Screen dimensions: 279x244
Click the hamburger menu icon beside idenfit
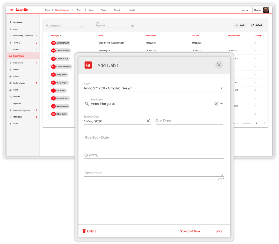(11, 10)
